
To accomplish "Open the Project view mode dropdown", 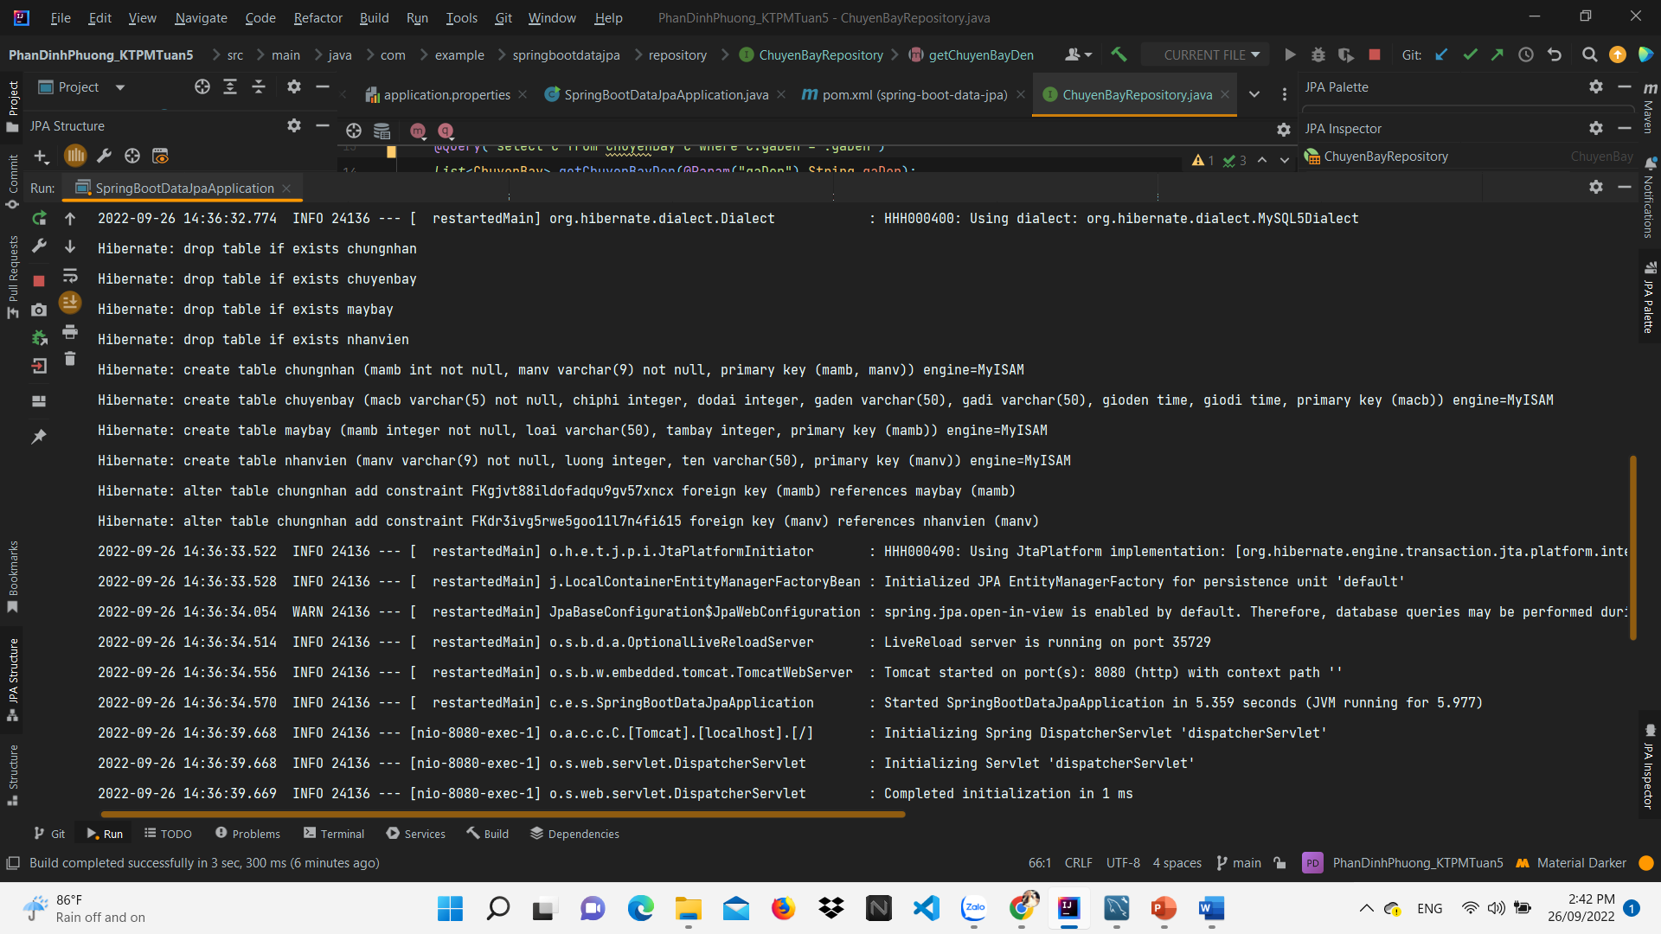I will click(x=119, y=86).
